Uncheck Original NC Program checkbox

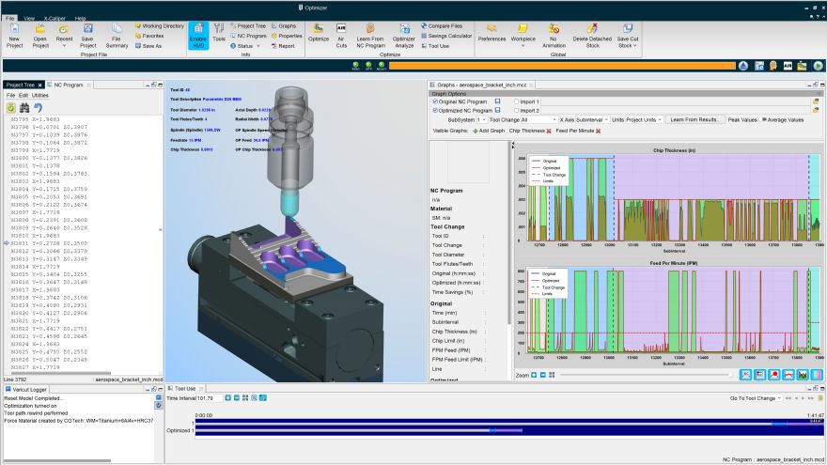(435, 101)
